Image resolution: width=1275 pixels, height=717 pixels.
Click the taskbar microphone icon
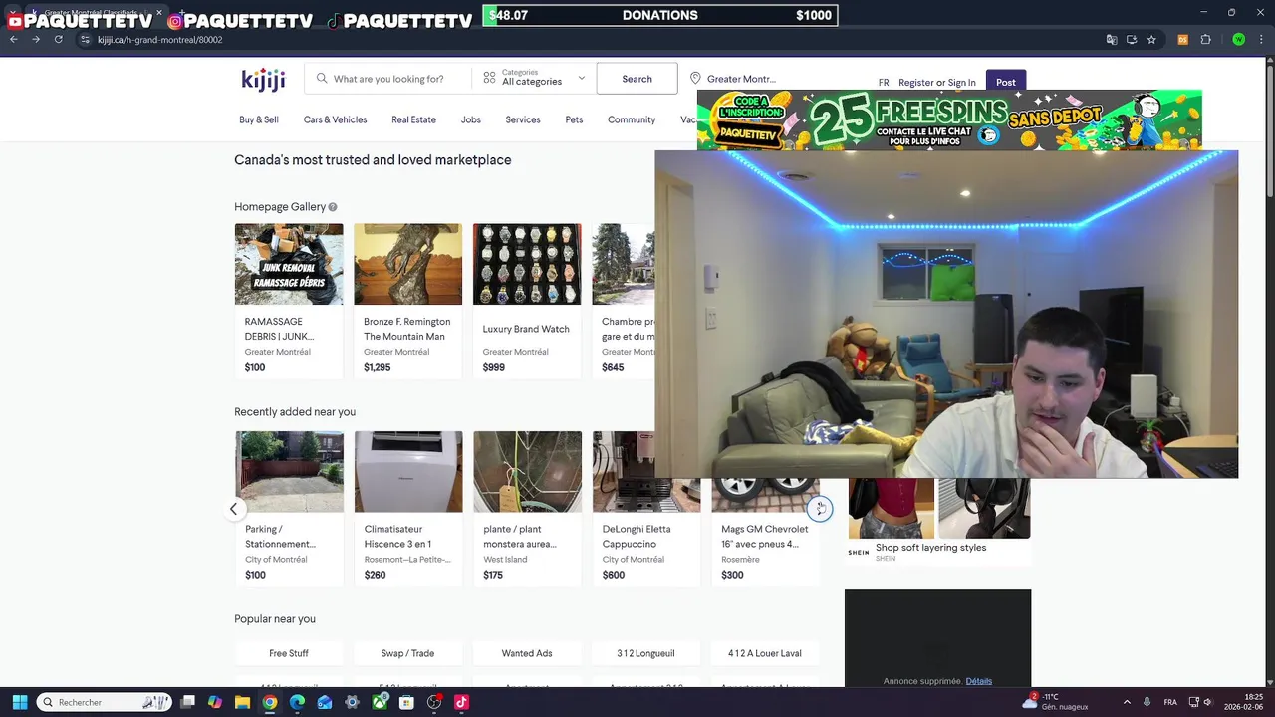pyautogui.click(x=1147, y=702)
